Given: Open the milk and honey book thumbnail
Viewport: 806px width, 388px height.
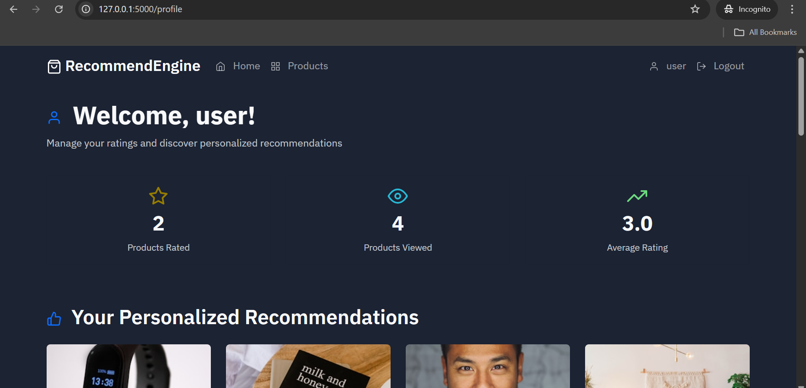Looking at the screenshot, I should (308, 366).
